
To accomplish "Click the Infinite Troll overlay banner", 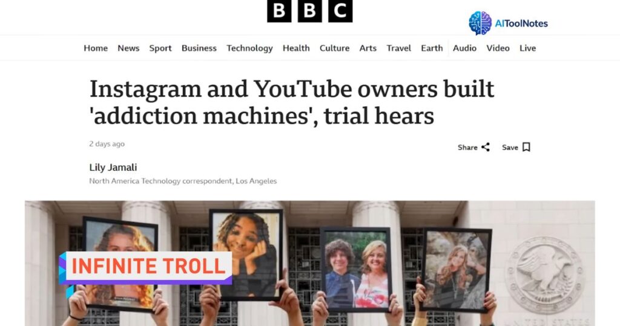I will pyautogui.click(x=145, y=268).
